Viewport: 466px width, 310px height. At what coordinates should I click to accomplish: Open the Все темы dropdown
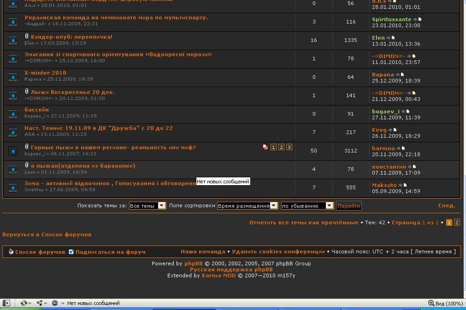147,206
